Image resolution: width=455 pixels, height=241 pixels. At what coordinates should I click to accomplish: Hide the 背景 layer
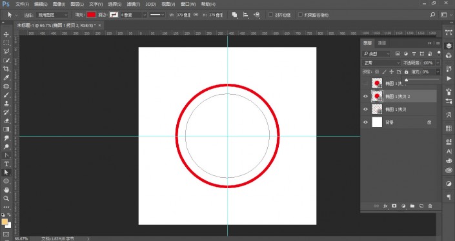pos(366,122)
